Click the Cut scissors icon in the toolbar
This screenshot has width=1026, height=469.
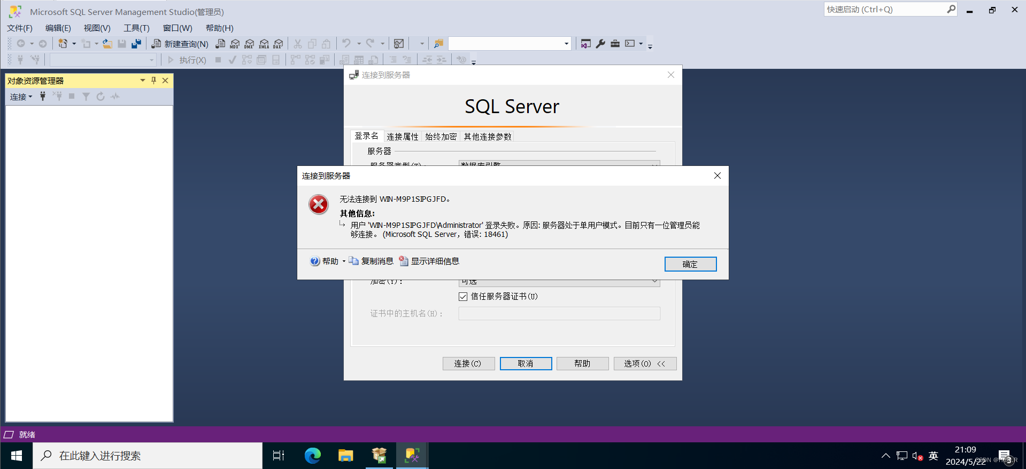point(298,44)
